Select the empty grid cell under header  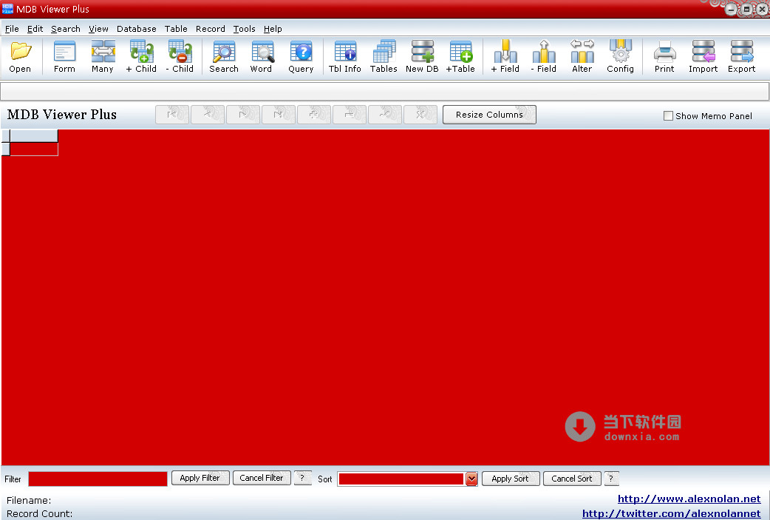(34, 149)
